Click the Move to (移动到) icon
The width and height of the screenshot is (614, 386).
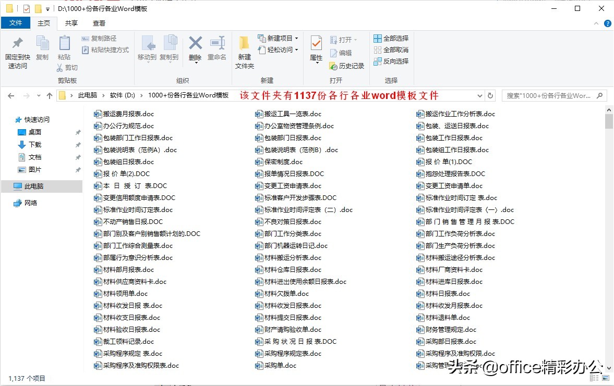click(148, 43)
